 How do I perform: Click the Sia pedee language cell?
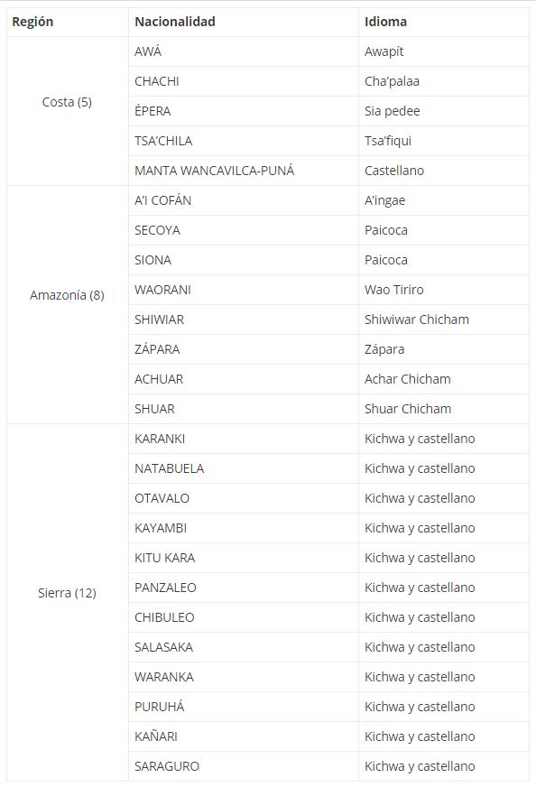(444, 111)
